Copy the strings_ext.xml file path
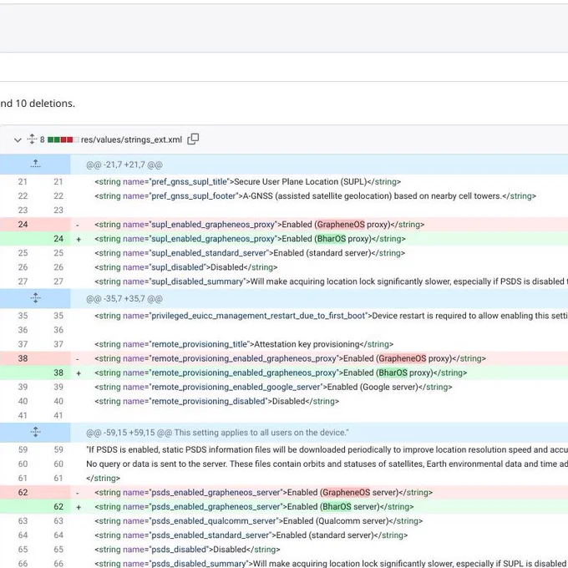The height and width of the screenshot is (568, 568). (193, 139)
